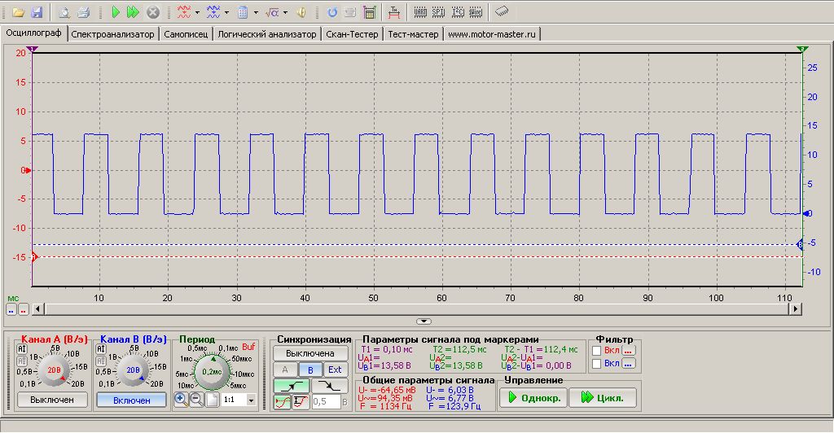Save data with the floppy disk icon

click(36, 11)
